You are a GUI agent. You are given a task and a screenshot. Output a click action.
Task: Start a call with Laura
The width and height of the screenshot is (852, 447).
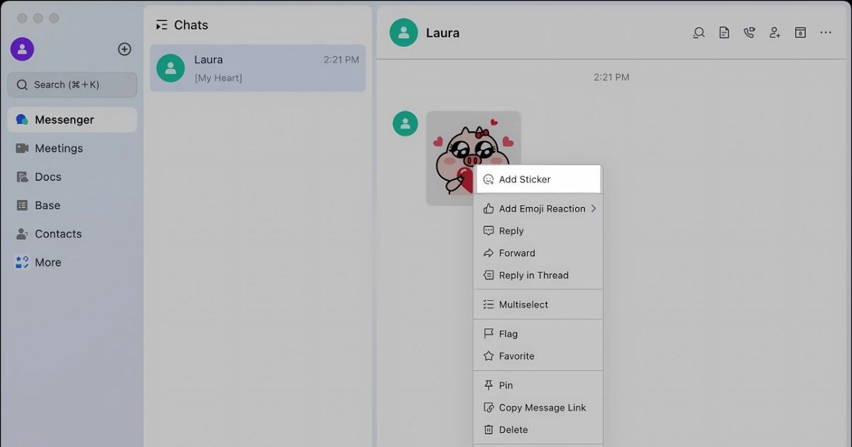(749, 33)
